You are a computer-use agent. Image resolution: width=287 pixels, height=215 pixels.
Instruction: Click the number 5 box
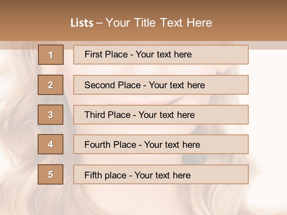click(x=51, y=174)
